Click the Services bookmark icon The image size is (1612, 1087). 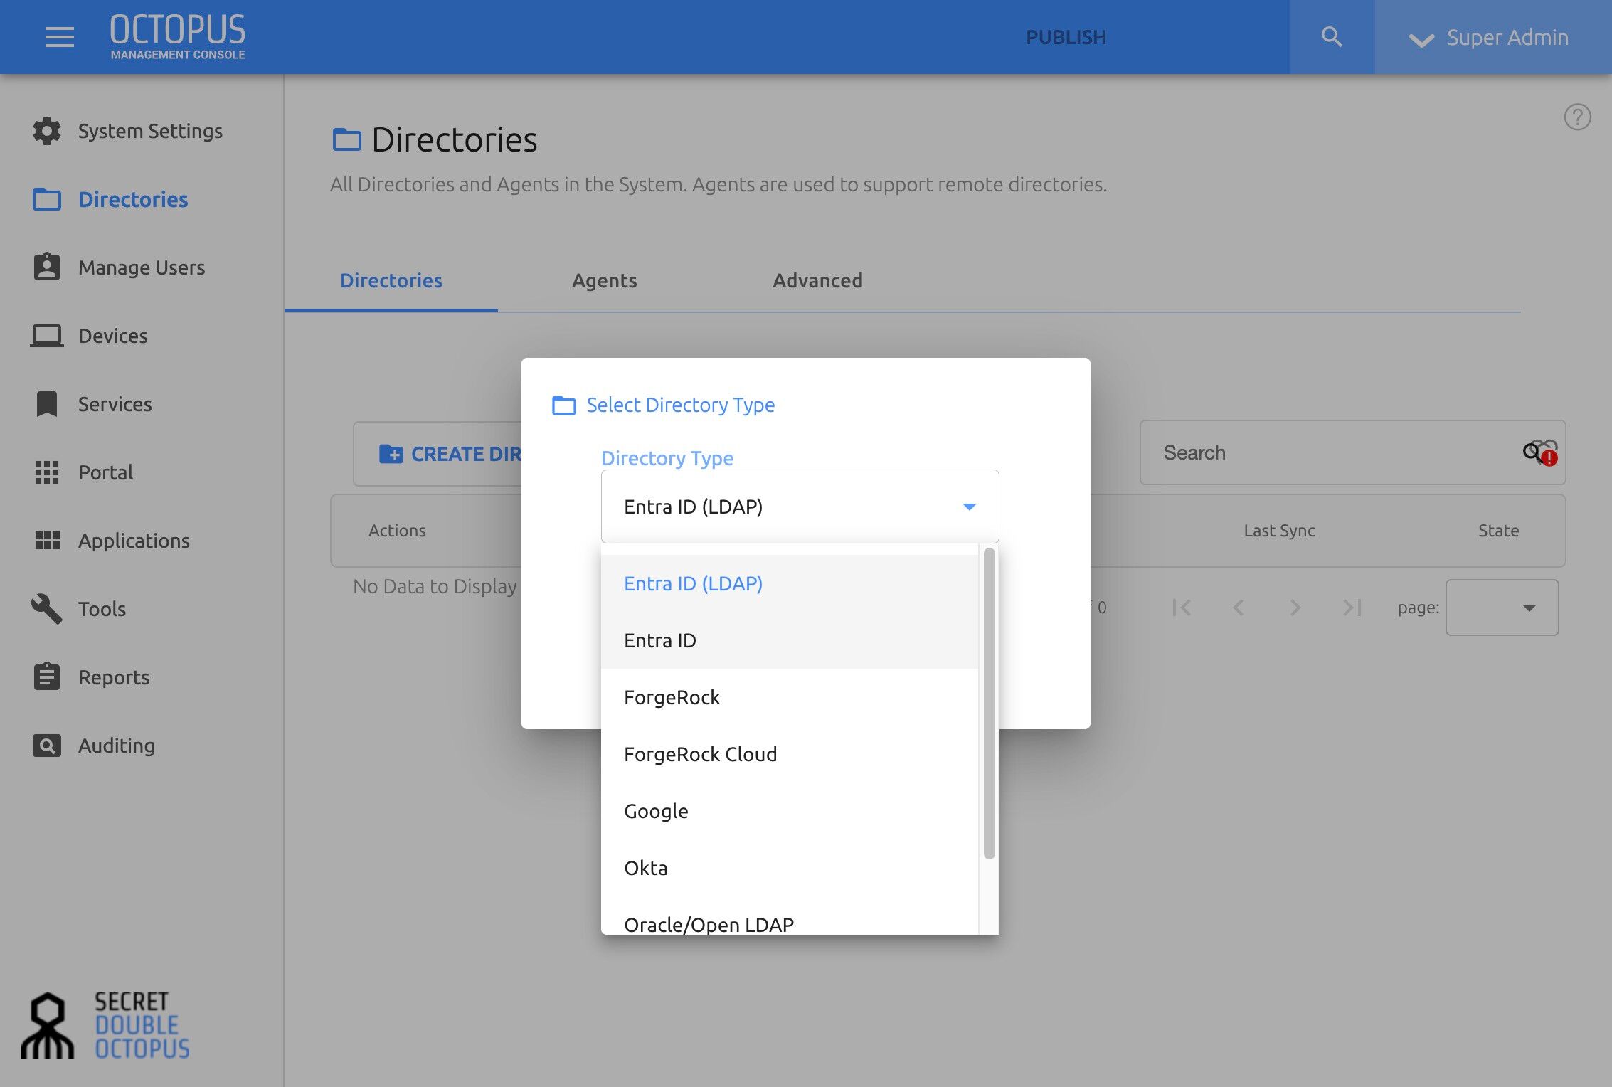(47, 403)
